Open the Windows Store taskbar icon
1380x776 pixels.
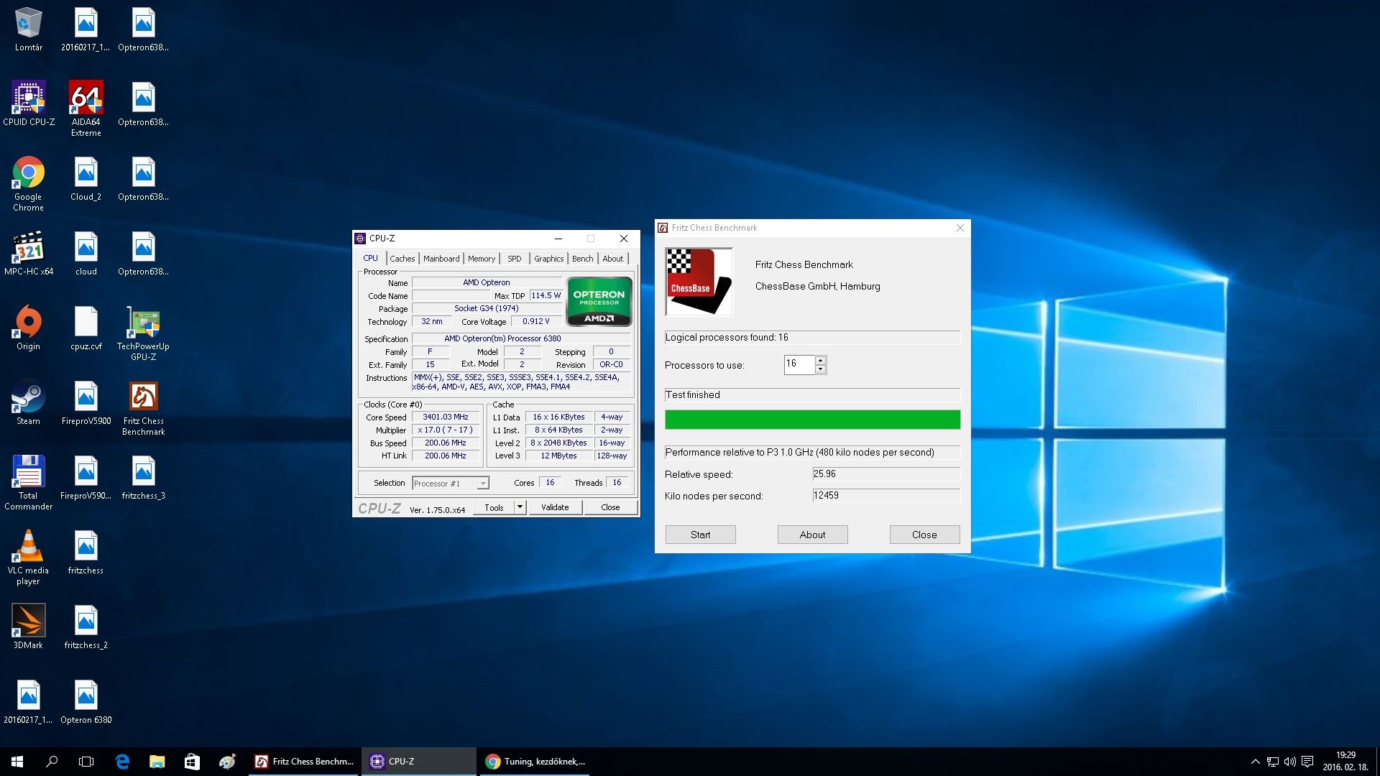[192, 762]
